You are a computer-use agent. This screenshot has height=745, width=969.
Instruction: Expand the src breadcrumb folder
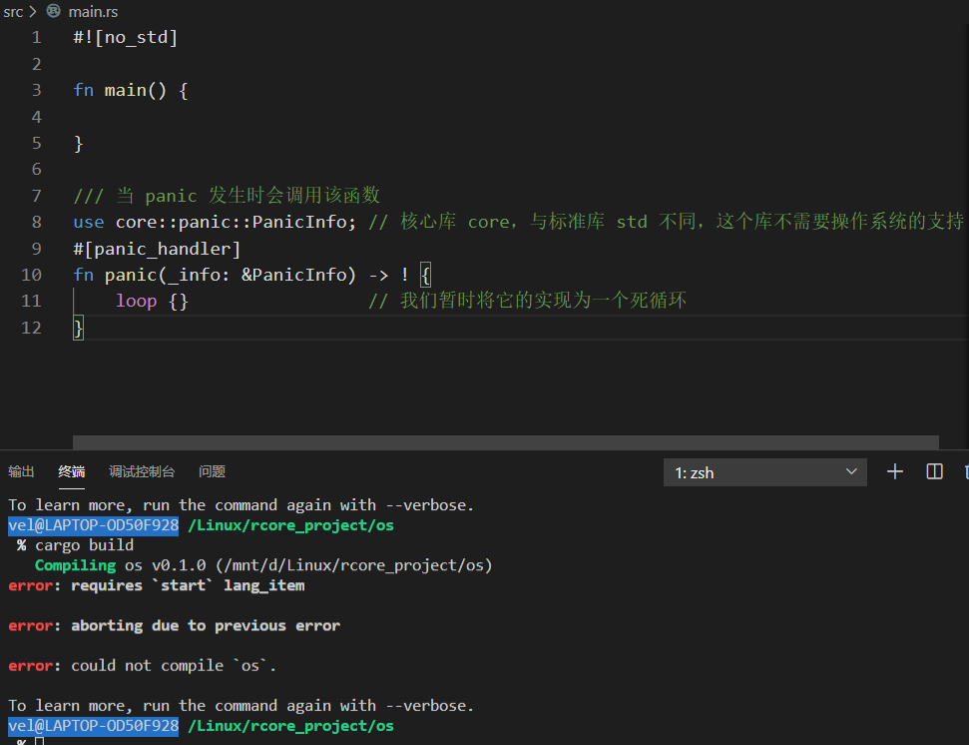pos(13,11)
